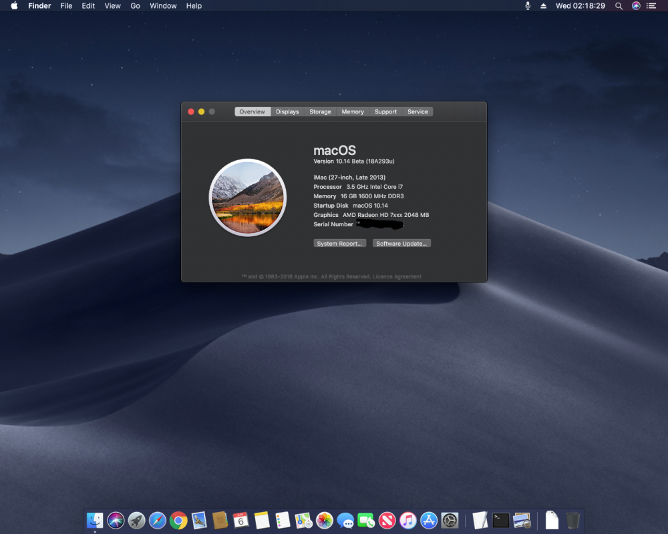
Task: Open Notes app in the Dock
Action: [262, 521]
